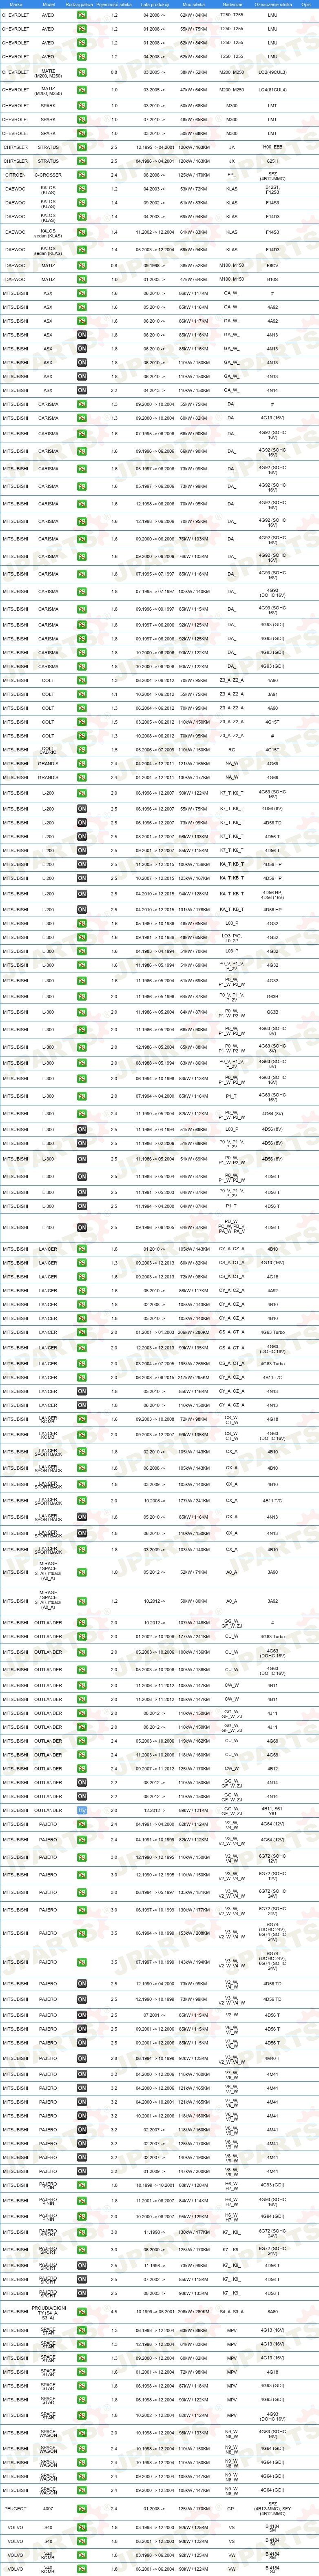The image size is (319, 2576).
Task: Click the fuel icon in GRANDIS 130kW/177KM row
Action: pyautogui.click(x=82, y=778)
